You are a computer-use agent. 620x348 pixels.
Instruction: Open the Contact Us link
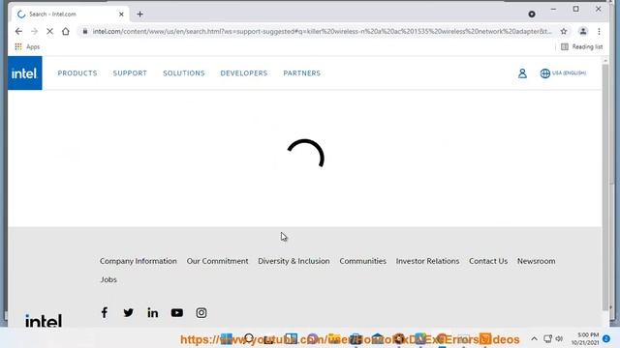tap(488, 261)
